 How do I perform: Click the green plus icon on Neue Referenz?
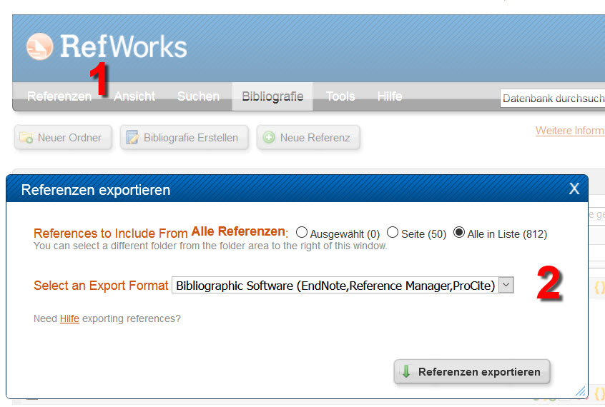(269, 138)
